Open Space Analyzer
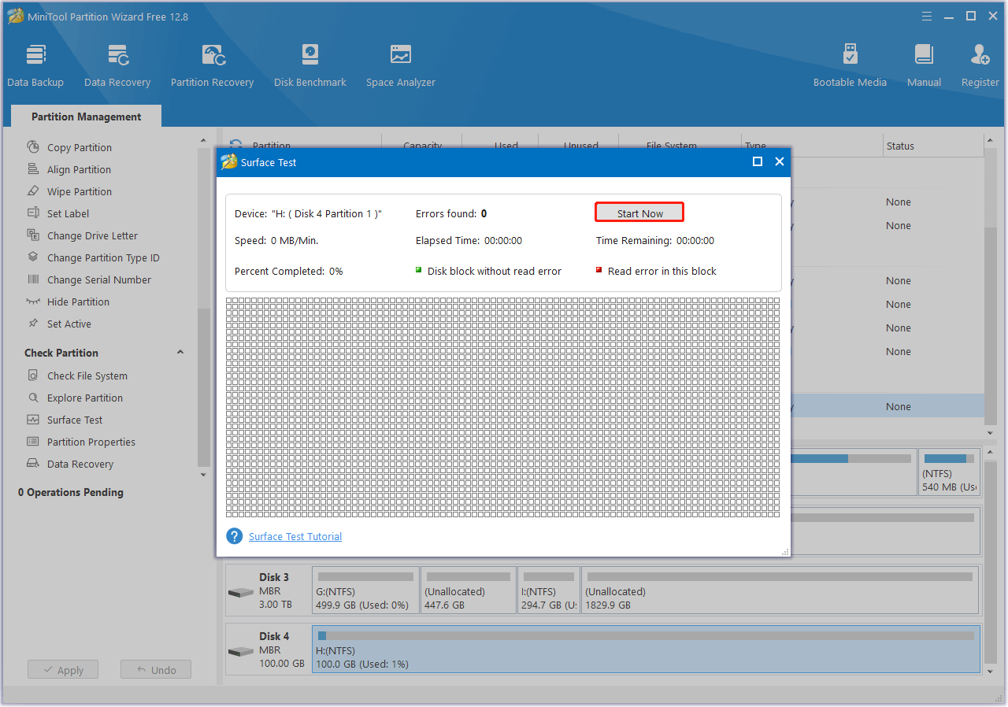 coord(401,66)
